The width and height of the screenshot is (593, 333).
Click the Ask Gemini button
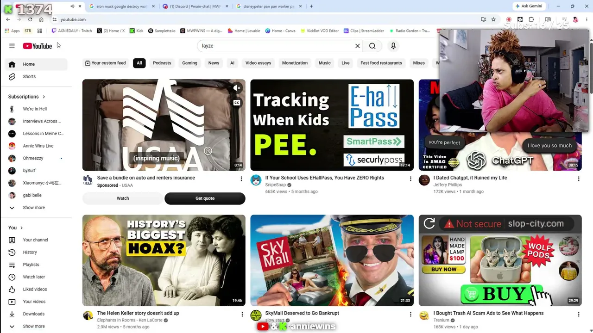pyautogui.click(x=529, y=6)
